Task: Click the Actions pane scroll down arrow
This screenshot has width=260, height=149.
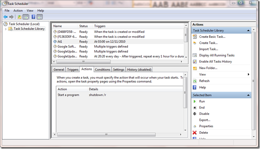Action: tap(254, 137)
